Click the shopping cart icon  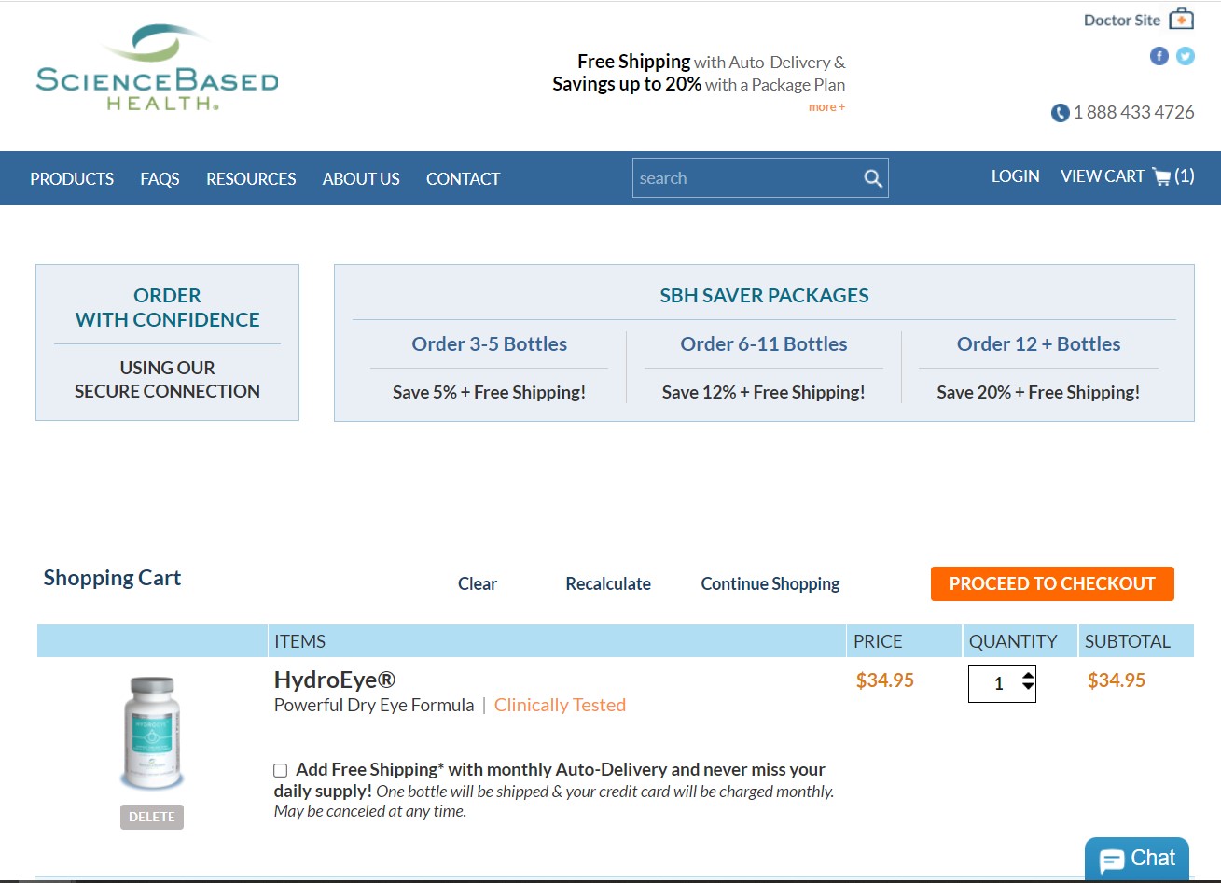pyautogui.click(x=1161, y=176)
